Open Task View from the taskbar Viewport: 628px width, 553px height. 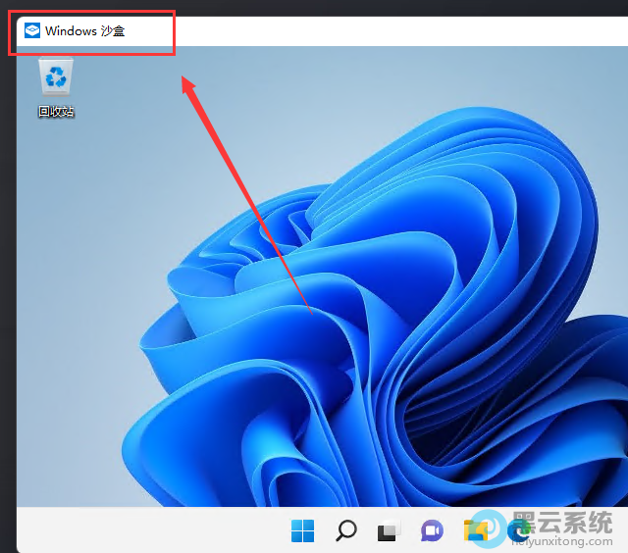tap(389, 531)
